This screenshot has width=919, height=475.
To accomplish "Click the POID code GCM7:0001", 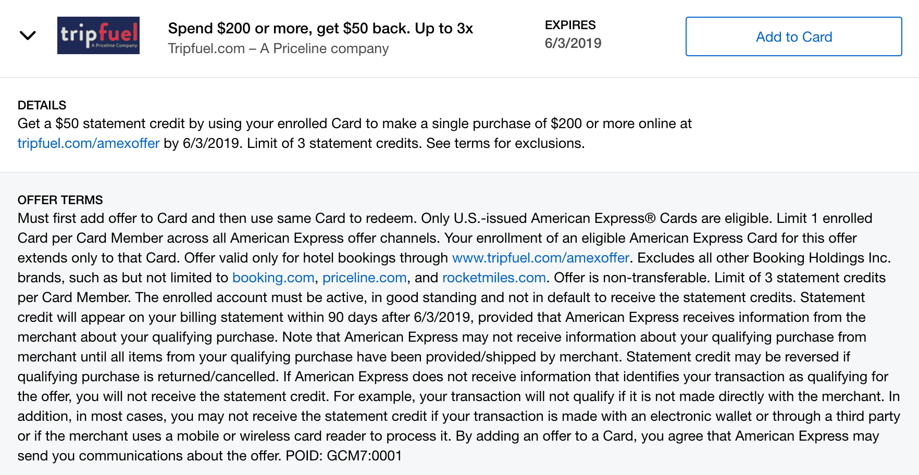I will pyautogui.click(x=364, y=456).
